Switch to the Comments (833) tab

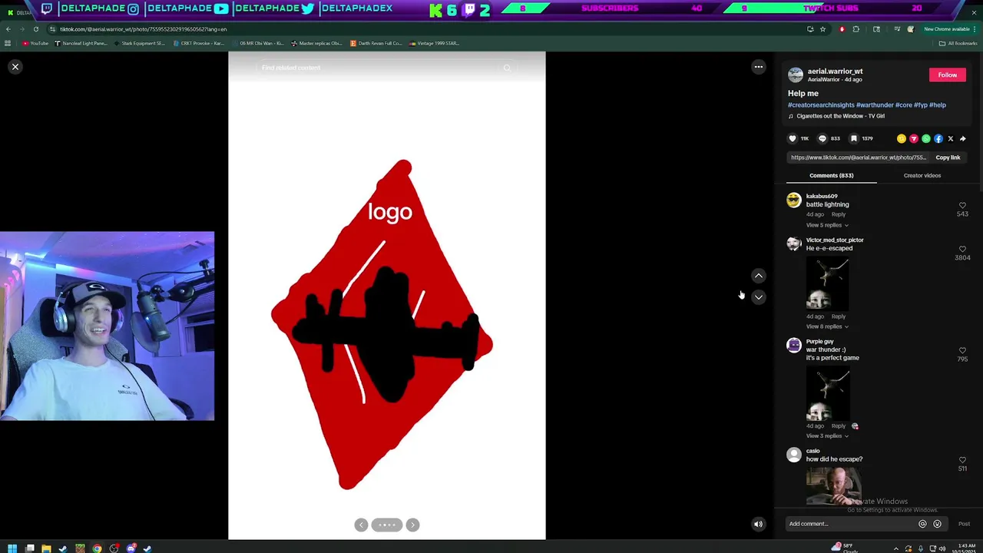pyautogui.click(x=831, y=175)
